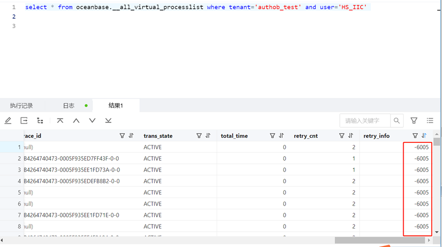Sort the trace_id column

(131, 136)
